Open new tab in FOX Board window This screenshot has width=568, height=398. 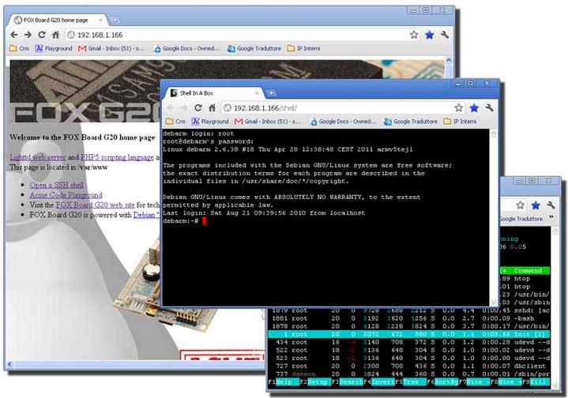coord(115,21)
